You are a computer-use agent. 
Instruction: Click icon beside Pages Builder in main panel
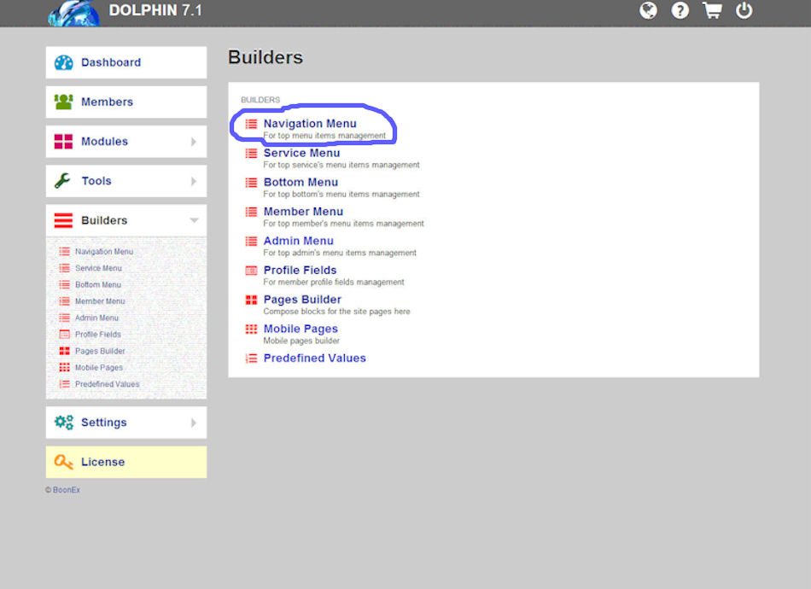pyautogui.click(x=251, y=300)
